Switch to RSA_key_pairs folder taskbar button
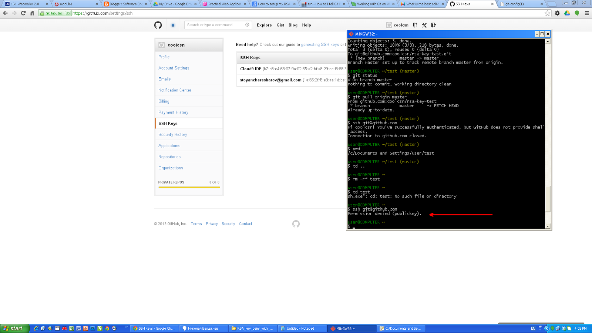 tap(252, 329)
